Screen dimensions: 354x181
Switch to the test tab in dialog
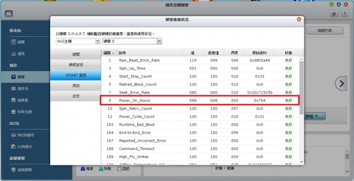coord(76,85)
